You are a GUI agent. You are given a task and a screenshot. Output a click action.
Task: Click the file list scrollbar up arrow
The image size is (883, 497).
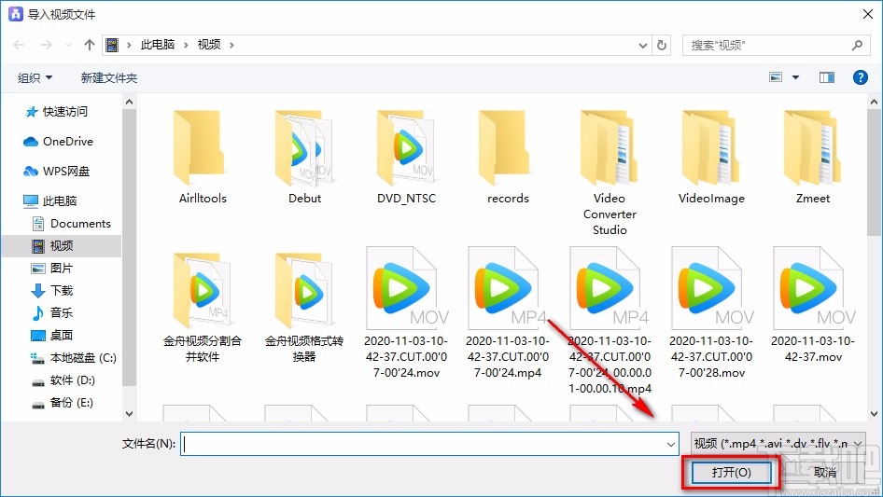coord(875,102)
